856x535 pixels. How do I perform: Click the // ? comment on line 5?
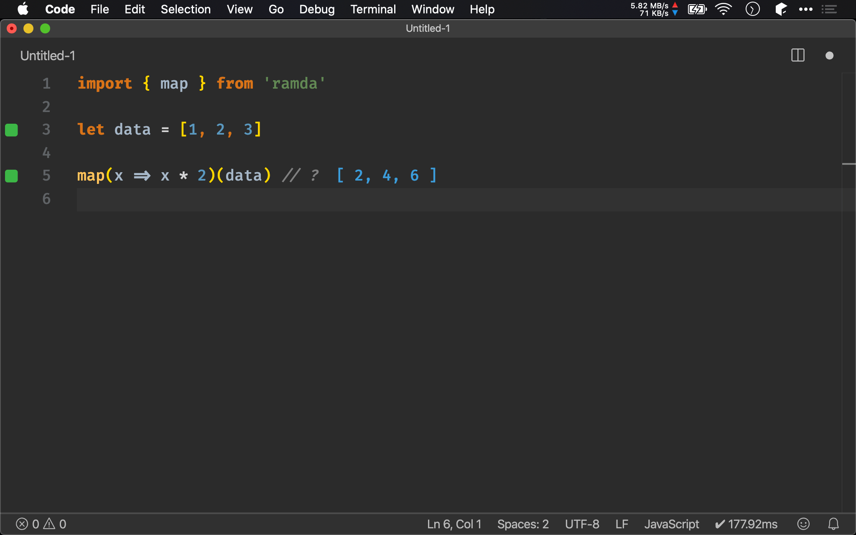pos(301,175)
